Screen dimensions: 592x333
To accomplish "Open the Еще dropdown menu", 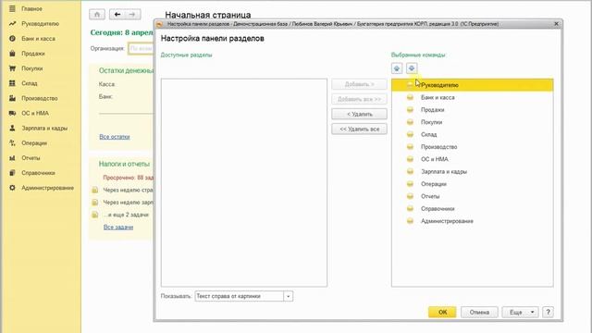I will pyautogui.click(x=520, y=313).
